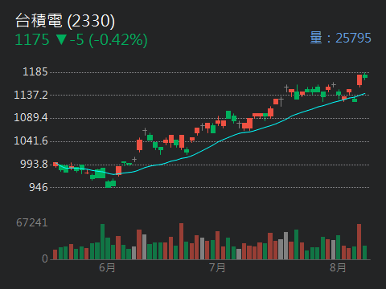The height and width of the screenshot is (289, 386).
Task: Click the tall green volume bar before 6月
Action: click(x=102, y=242)
